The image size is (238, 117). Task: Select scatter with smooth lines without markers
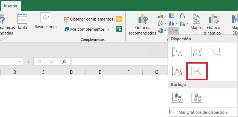[216, 52]
